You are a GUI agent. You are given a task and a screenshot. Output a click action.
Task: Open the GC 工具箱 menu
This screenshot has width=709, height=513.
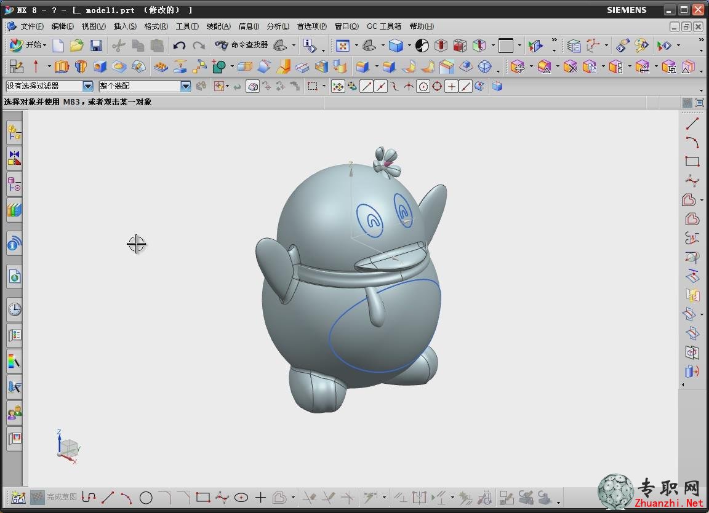click(384, 26)
